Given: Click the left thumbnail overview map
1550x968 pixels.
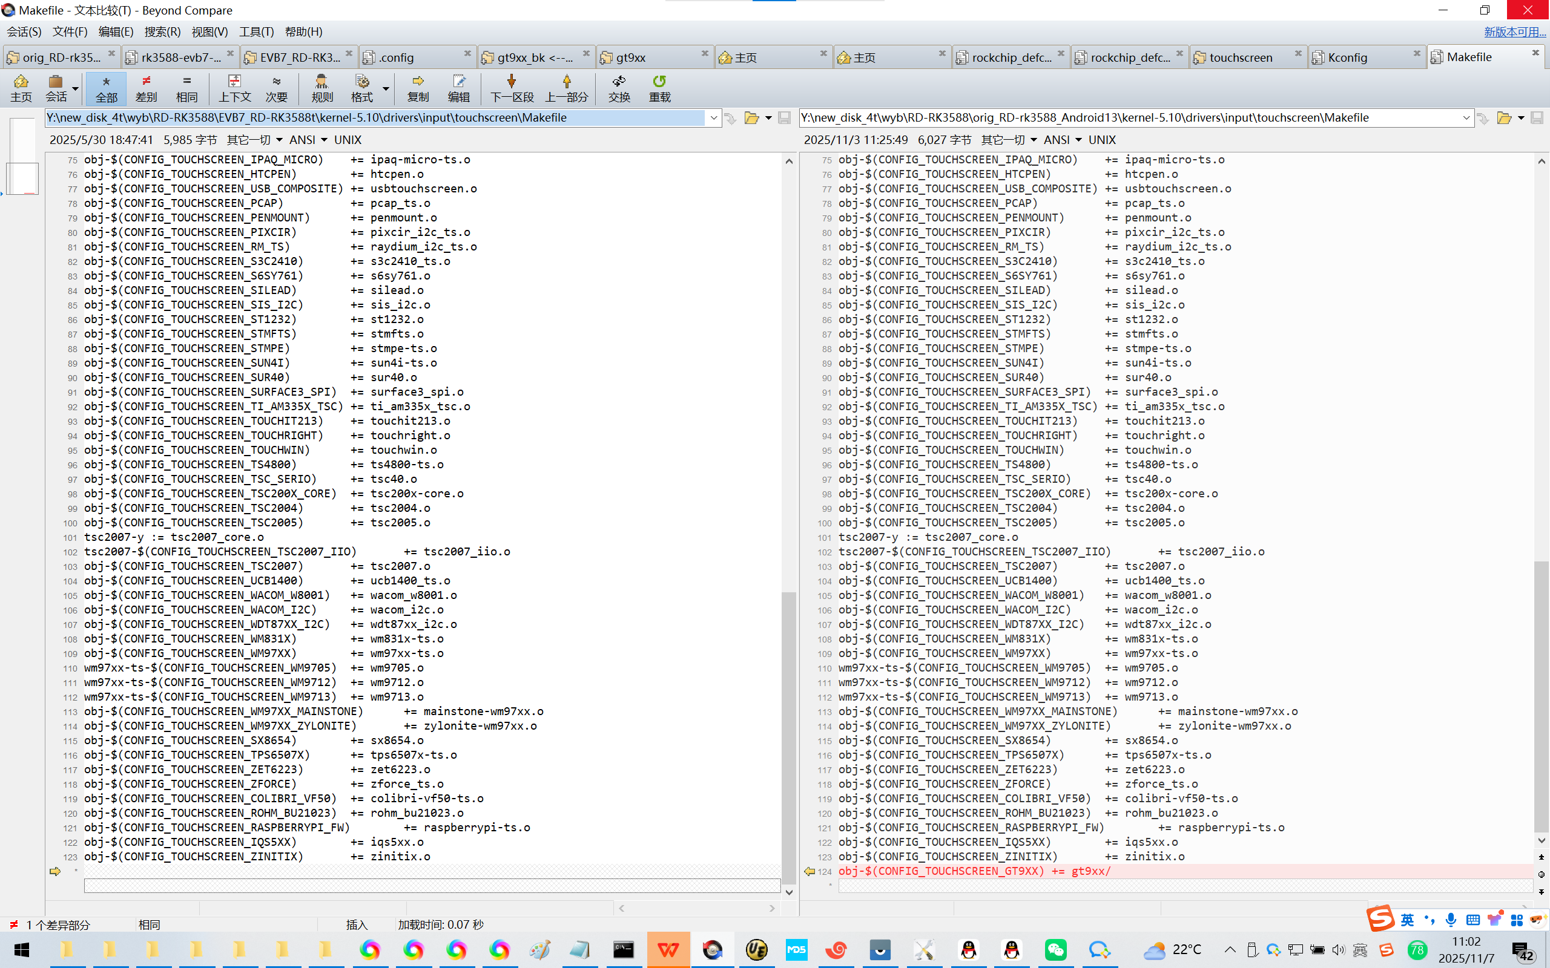Looking at the screenshot, I should click(x=22, y=157).
